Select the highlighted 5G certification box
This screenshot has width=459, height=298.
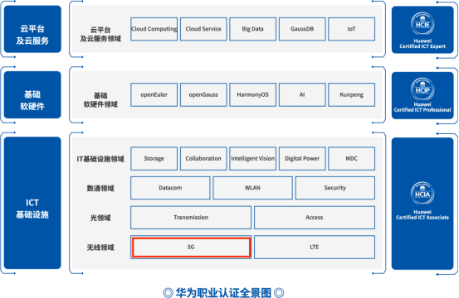191,248
